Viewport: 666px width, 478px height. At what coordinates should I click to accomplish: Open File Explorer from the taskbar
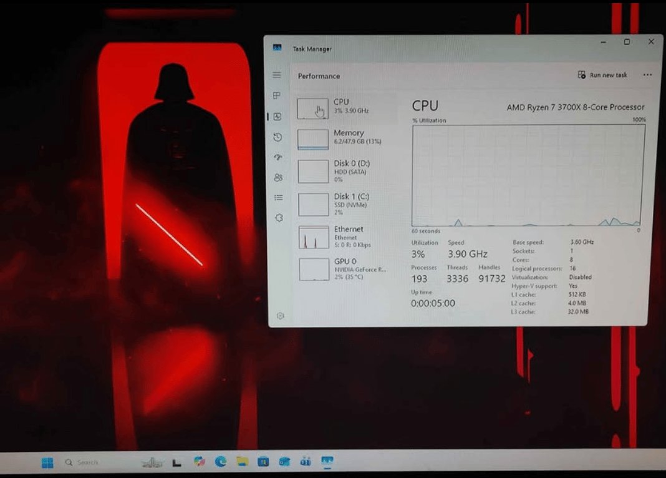[x=241, y=462]
